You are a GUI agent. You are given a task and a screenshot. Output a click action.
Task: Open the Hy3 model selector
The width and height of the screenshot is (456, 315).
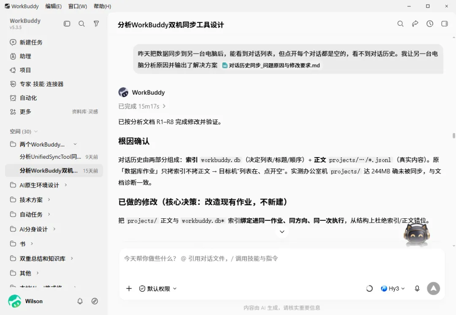click(393, 288)
